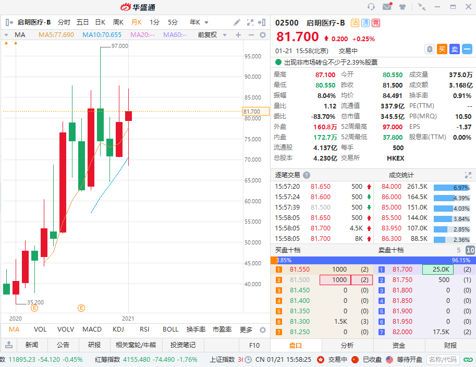Open the 新闻 news tab

(32, 345)
